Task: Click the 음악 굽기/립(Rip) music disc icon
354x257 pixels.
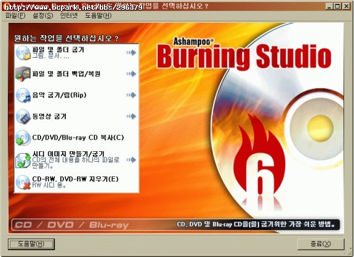Action: (x=23, y=95)
